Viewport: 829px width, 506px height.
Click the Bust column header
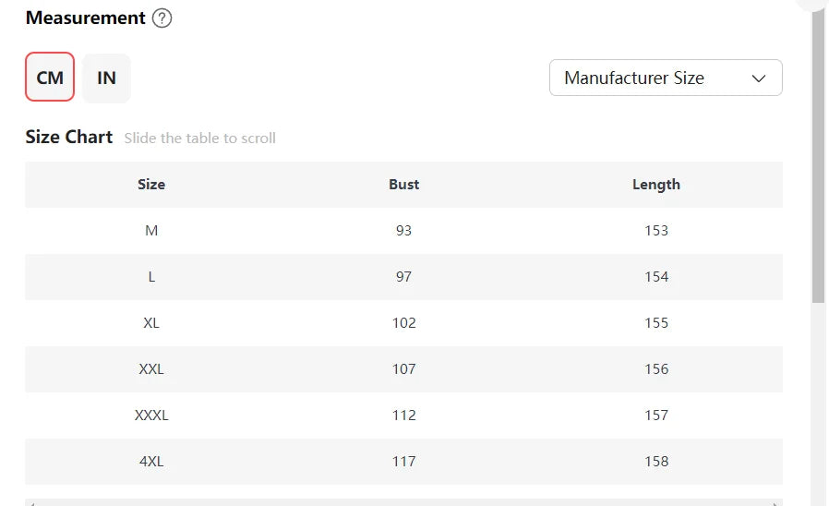click(403, 185)
